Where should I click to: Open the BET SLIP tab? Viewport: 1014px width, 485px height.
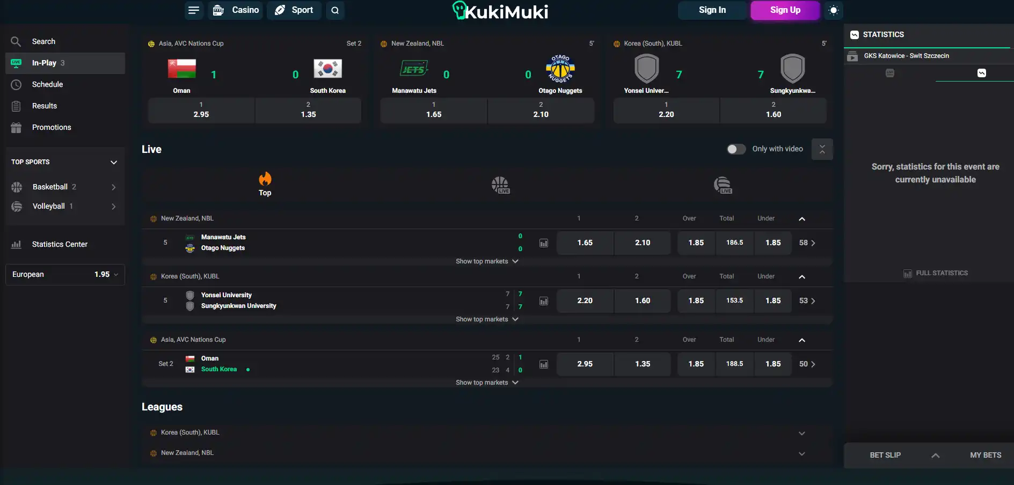[x=885, y=455]
